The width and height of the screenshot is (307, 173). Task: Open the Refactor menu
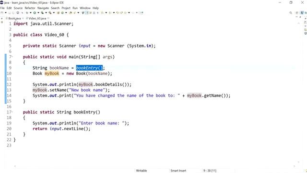pyautogui.click(x=30, y=8)
